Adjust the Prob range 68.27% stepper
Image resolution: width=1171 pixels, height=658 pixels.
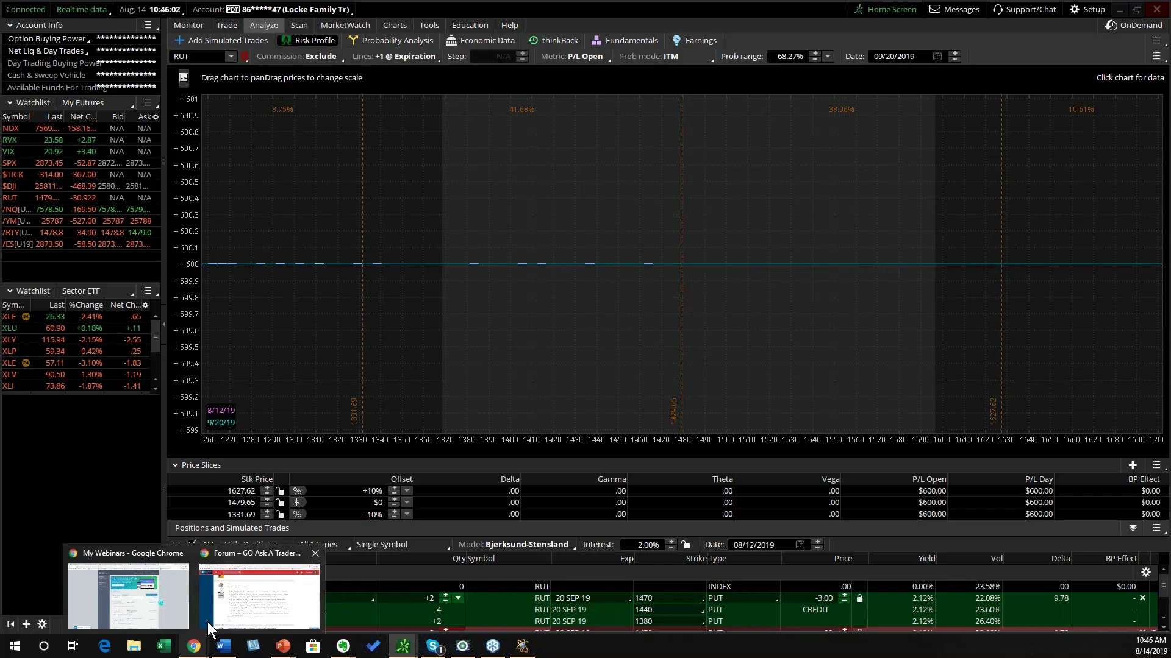[815, 56]
